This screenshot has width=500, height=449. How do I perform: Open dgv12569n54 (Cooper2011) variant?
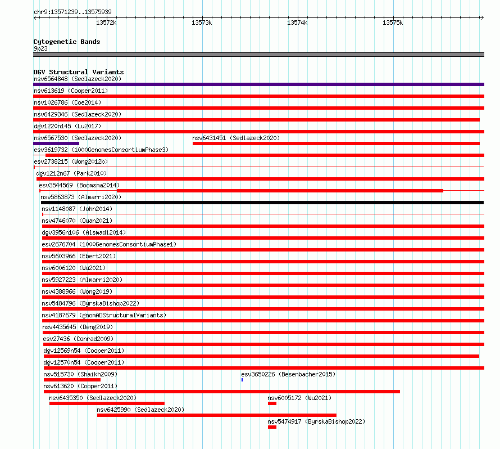click(84, 351)
